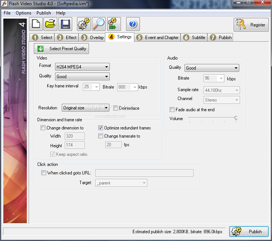This screenshot has width=272, height=241.
Task: Close the Flash Video Studio window
Action: click(x=262, y=3)
